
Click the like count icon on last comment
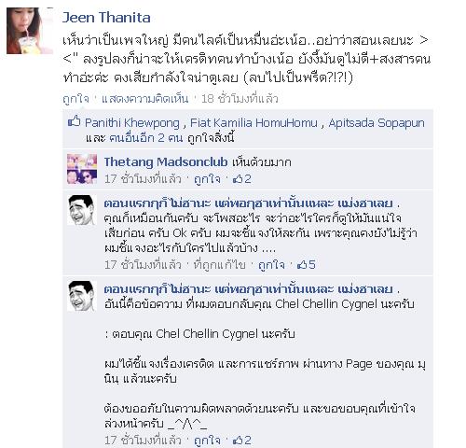coord(238,440)
